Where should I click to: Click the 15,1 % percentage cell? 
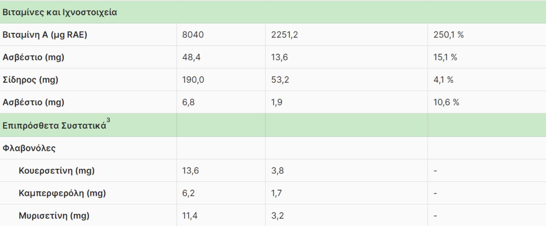tap(445, 57)
